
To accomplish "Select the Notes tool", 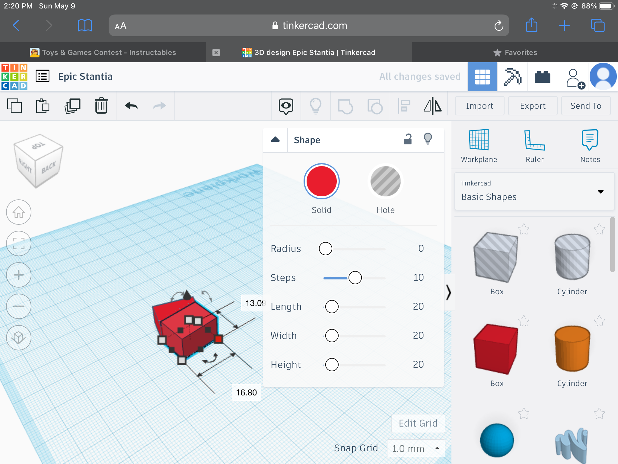I will [x=590, y=146].
